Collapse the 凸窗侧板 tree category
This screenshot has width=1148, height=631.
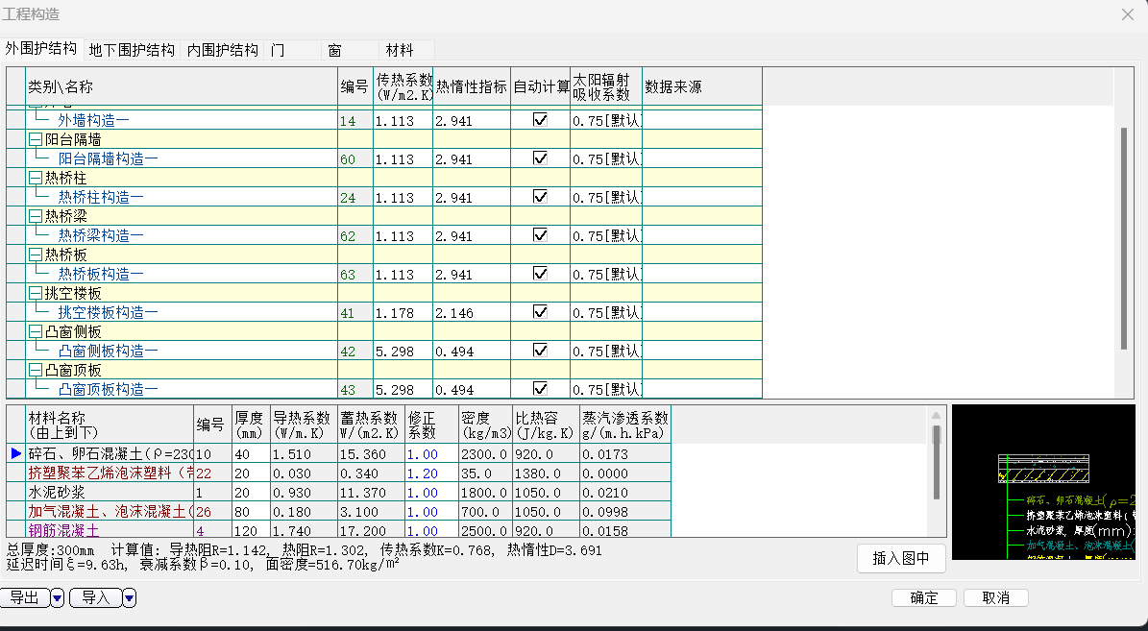[x=36, y=331]
